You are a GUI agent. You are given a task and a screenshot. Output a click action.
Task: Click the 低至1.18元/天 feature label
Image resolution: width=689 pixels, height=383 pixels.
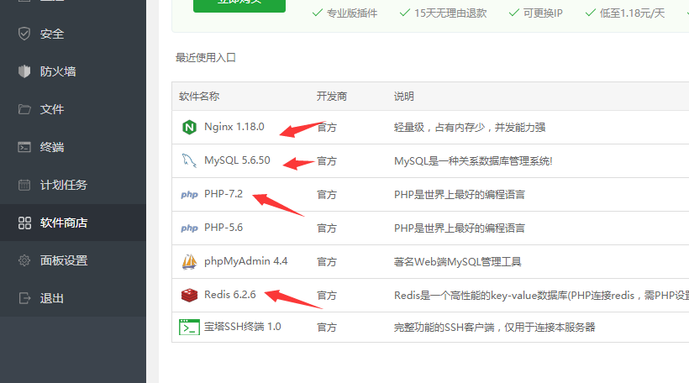coord(632,13)
